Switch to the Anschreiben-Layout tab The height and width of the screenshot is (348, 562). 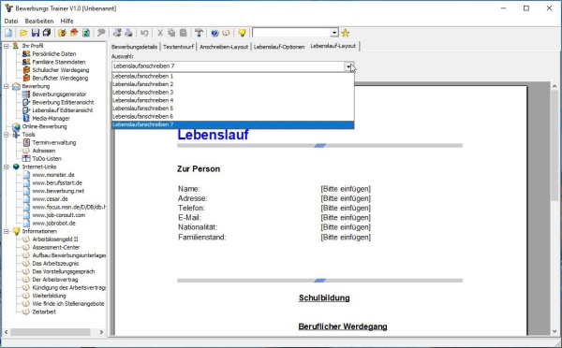click(x=224, y=47)
